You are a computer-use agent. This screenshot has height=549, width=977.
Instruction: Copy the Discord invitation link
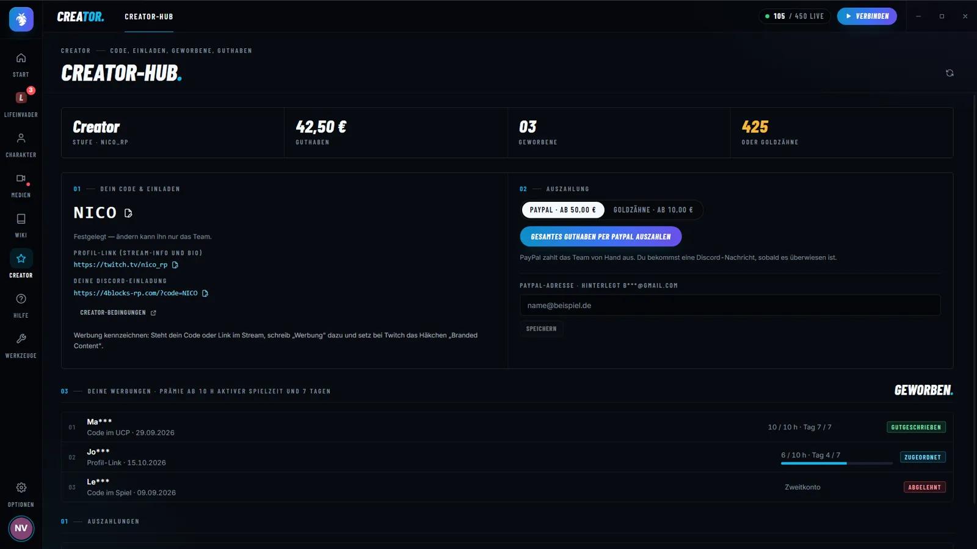click(x=205, y=293)
